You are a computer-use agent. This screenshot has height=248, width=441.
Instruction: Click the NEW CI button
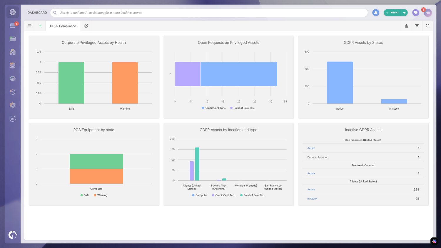click(x=393, y=12)
